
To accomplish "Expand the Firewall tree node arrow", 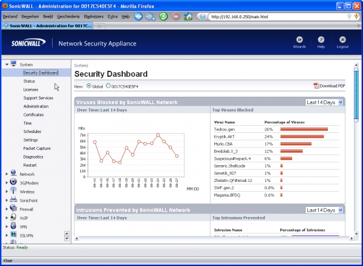I will [x=7, y=209].
